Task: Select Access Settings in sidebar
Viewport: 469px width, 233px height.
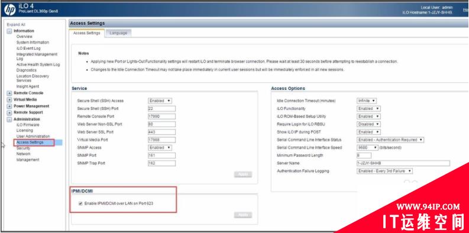Action: [30, 143]
